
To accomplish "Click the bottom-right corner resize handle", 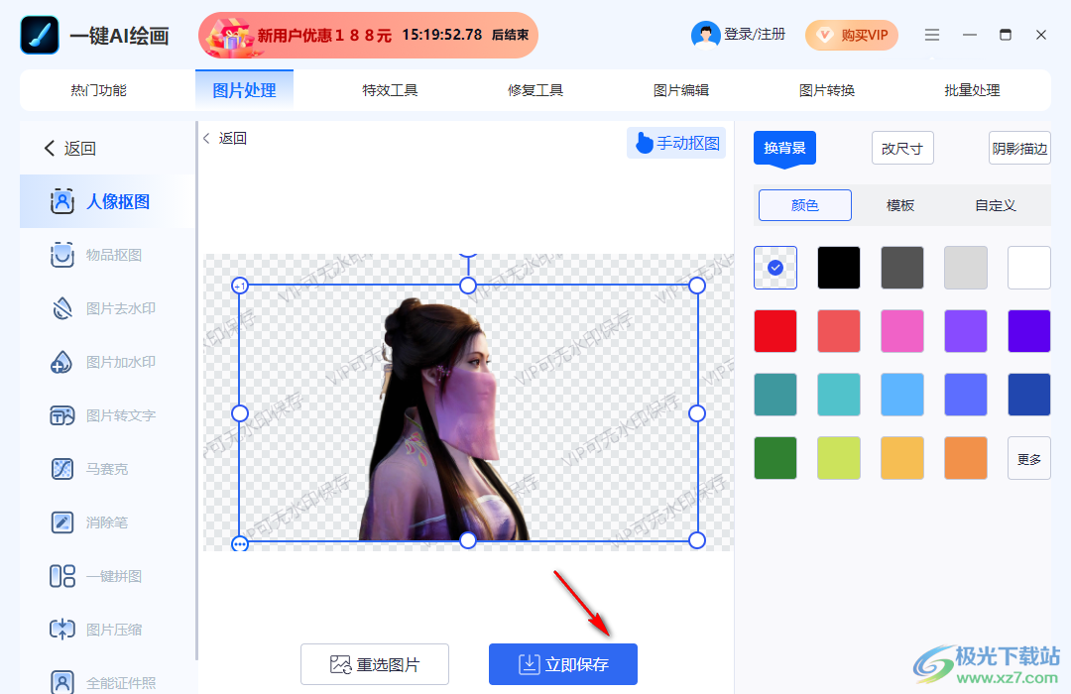I will coord(697,541).
